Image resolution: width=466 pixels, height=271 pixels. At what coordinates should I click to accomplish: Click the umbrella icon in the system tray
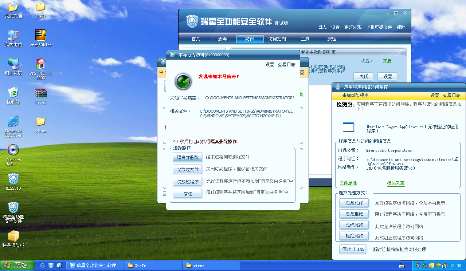[438, 266]
